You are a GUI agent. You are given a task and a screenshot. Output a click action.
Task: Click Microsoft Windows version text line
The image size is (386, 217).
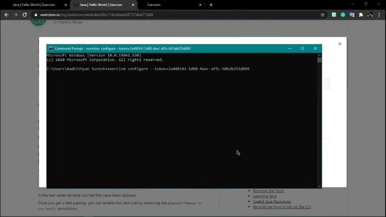(94, 55)
